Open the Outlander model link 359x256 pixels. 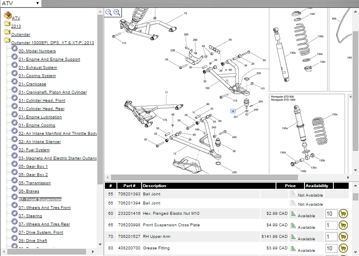(x=21, y=35)
